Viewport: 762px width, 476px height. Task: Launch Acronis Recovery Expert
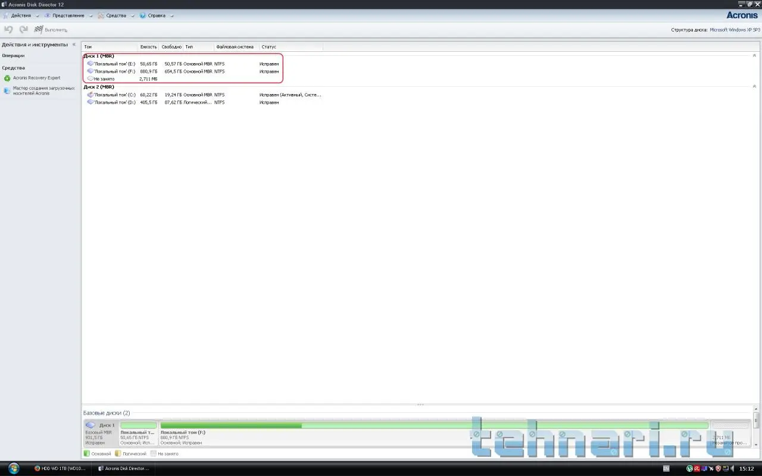pos(37,78)
